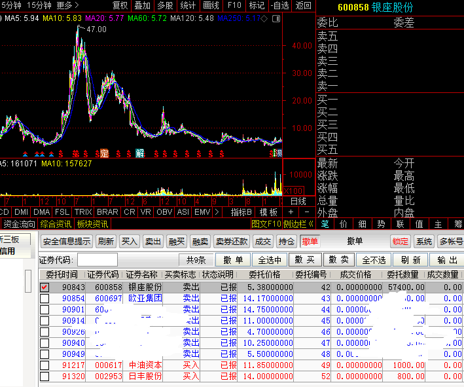Open the 资金流向 tab

19,224
